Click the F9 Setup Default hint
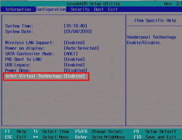This screenshot has width=182, height=140. click(x=155, y=132)
